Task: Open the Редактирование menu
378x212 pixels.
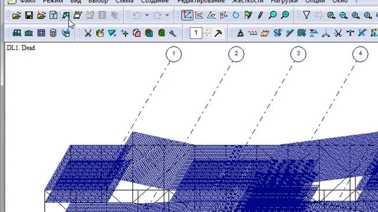Action: (x=201, y=1)
